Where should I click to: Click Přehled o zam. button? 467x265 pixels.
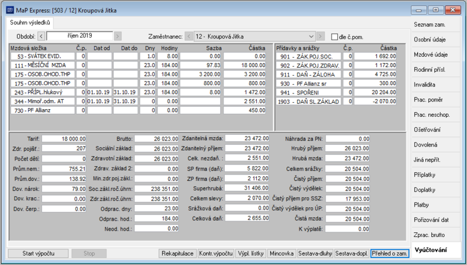click(x=389, y=253)
